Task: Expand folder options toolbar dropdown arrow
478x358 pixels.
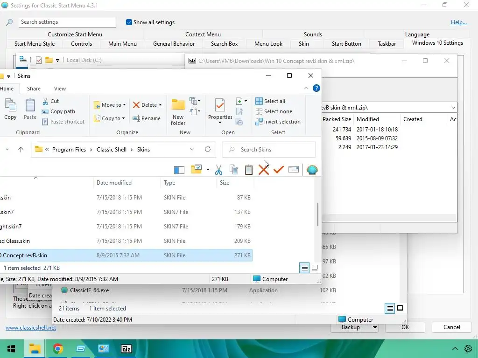Action: [x=208, y=170]
